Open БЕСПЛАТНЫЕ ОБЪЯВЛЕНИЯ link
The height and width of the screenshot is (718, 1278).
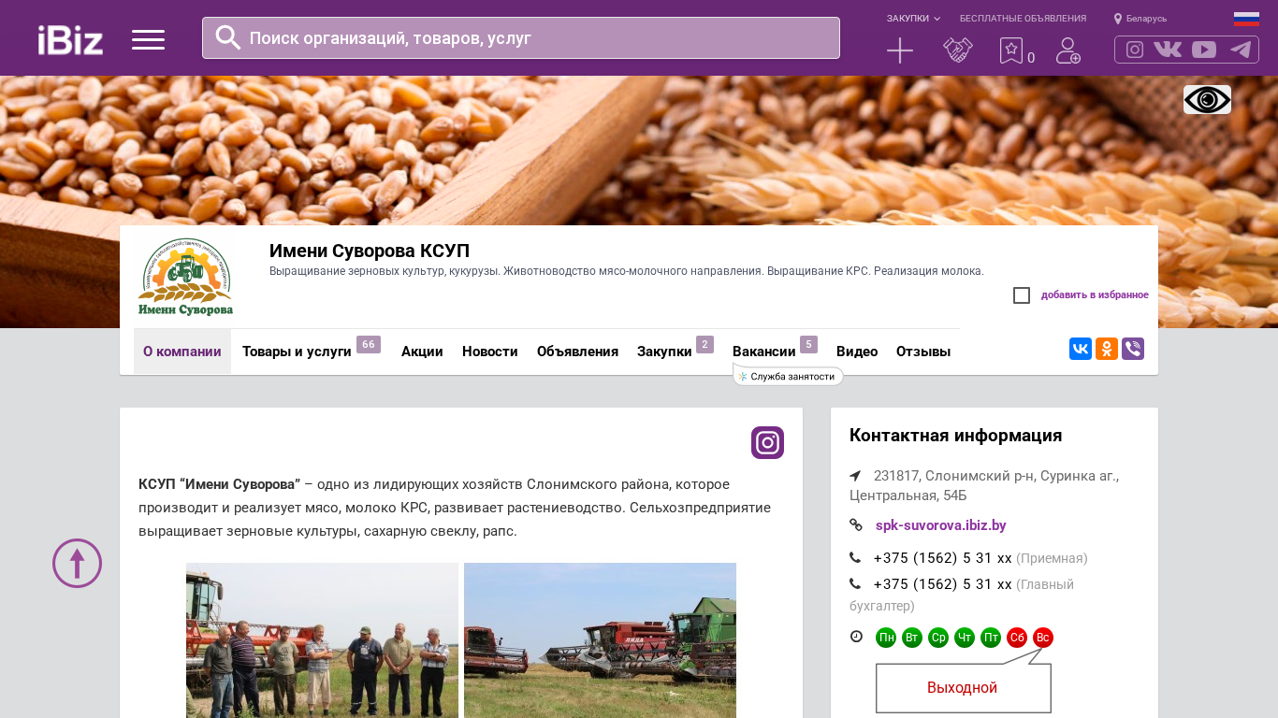1023,19
